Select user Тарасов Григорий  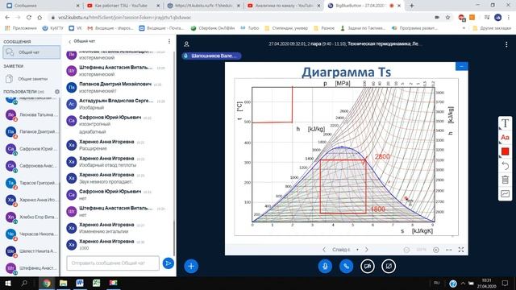[x=31, y=183]
